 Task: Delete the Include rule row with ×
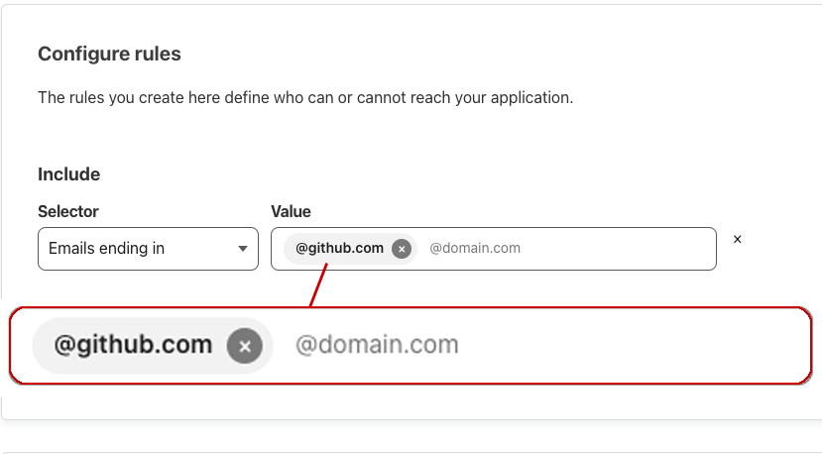737,240
